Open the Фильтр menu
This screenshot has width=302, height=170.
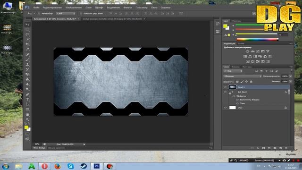(128, 8)
